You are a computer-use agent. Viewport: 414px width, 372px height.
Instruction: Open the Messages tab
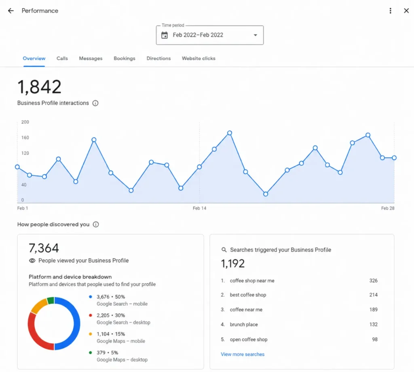pos(91,58)
